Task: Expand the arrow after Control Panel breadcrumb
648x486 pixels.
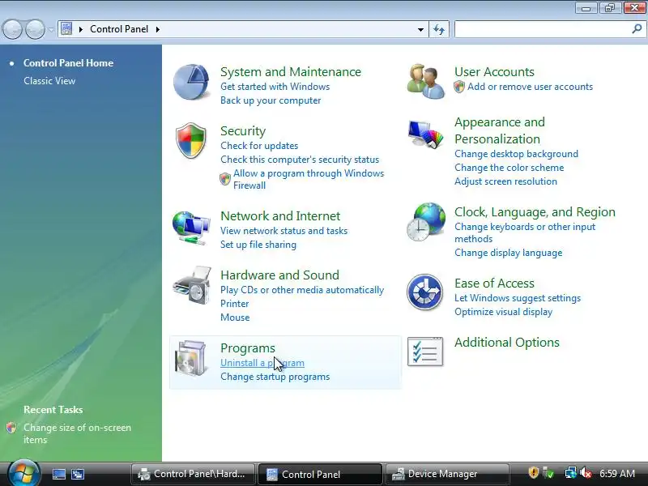Action: click(157, 29)
